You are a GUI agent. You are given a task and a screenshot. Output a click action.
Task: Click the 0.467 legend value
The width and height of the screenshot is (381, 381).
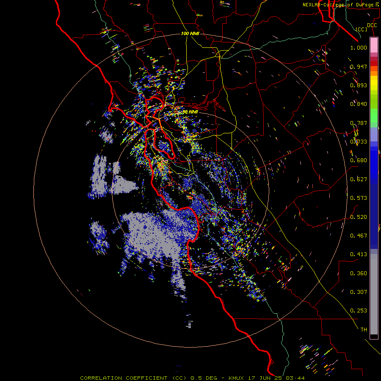359,236
